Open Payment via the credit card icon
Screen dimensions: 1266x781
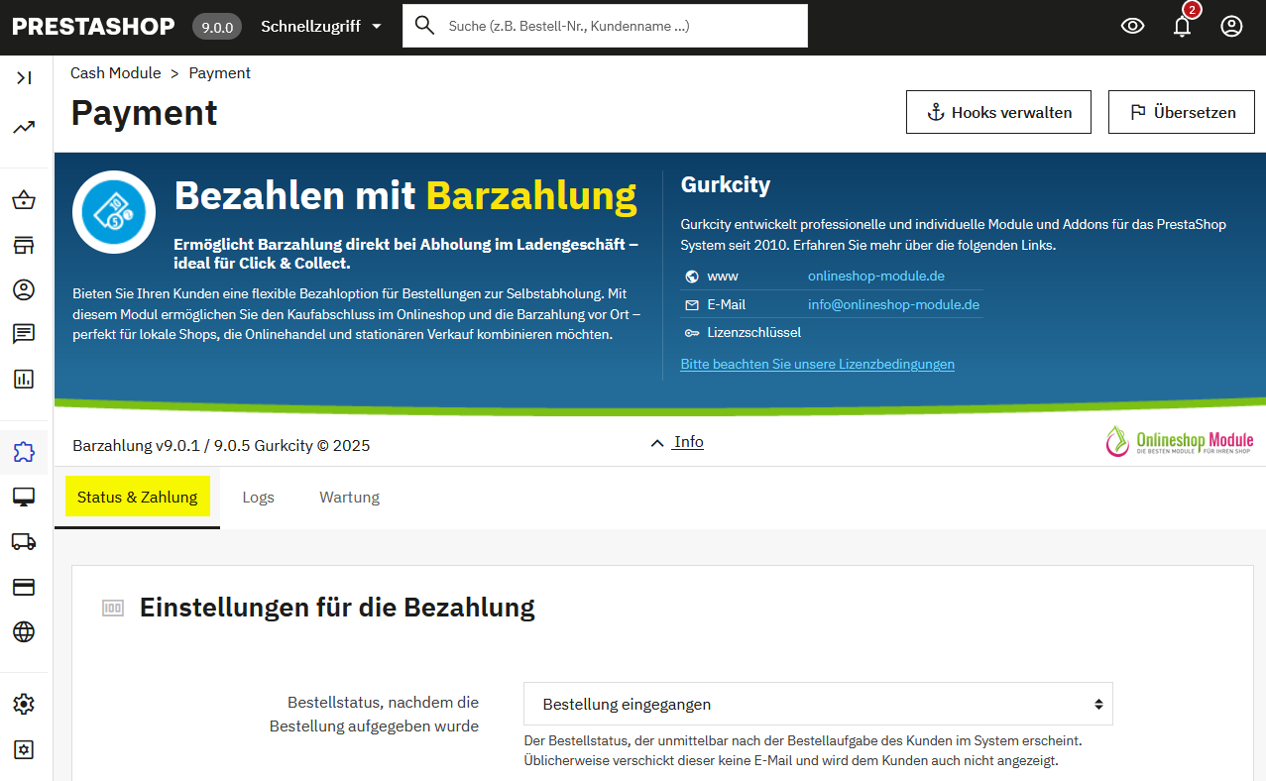tap(24, 587)
